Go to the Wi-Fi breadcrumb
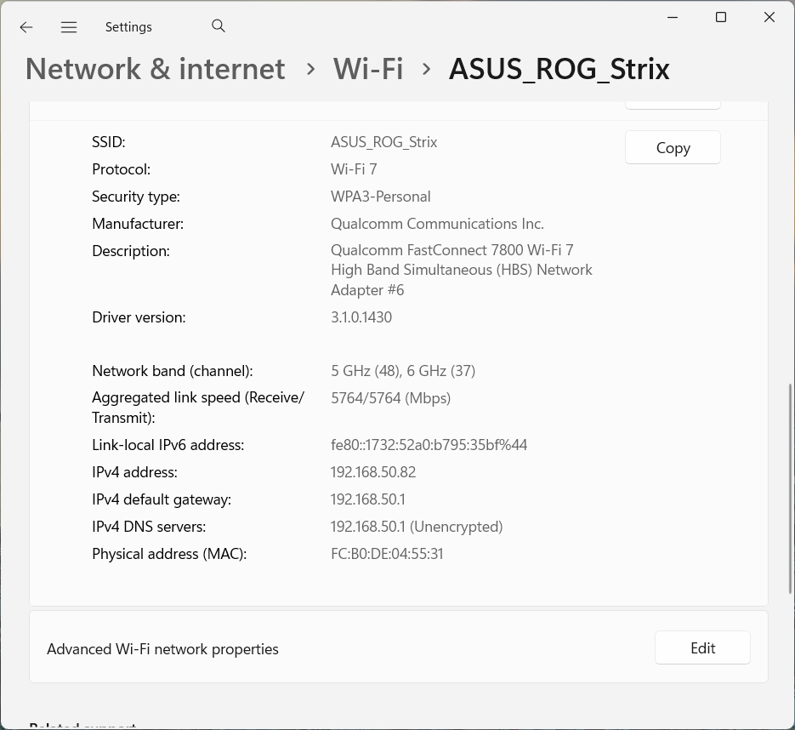795x730 pixels. point(368,69)
